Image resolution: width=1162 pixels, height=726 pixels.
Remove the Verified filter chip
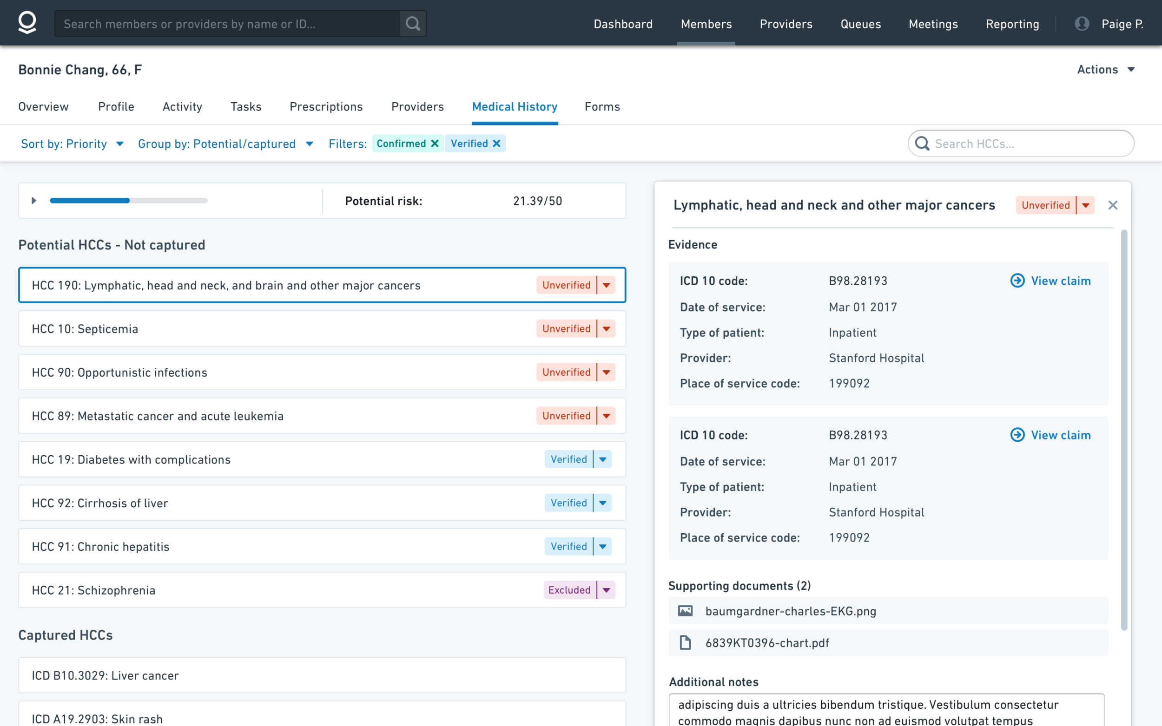pyautogui.click(x=497, y=144)
